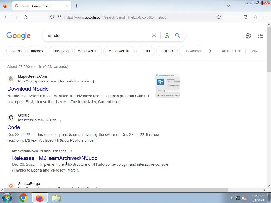Click the MajorGeeks site favicon
The height and width of the screenshot is (203, 271).
11,79
